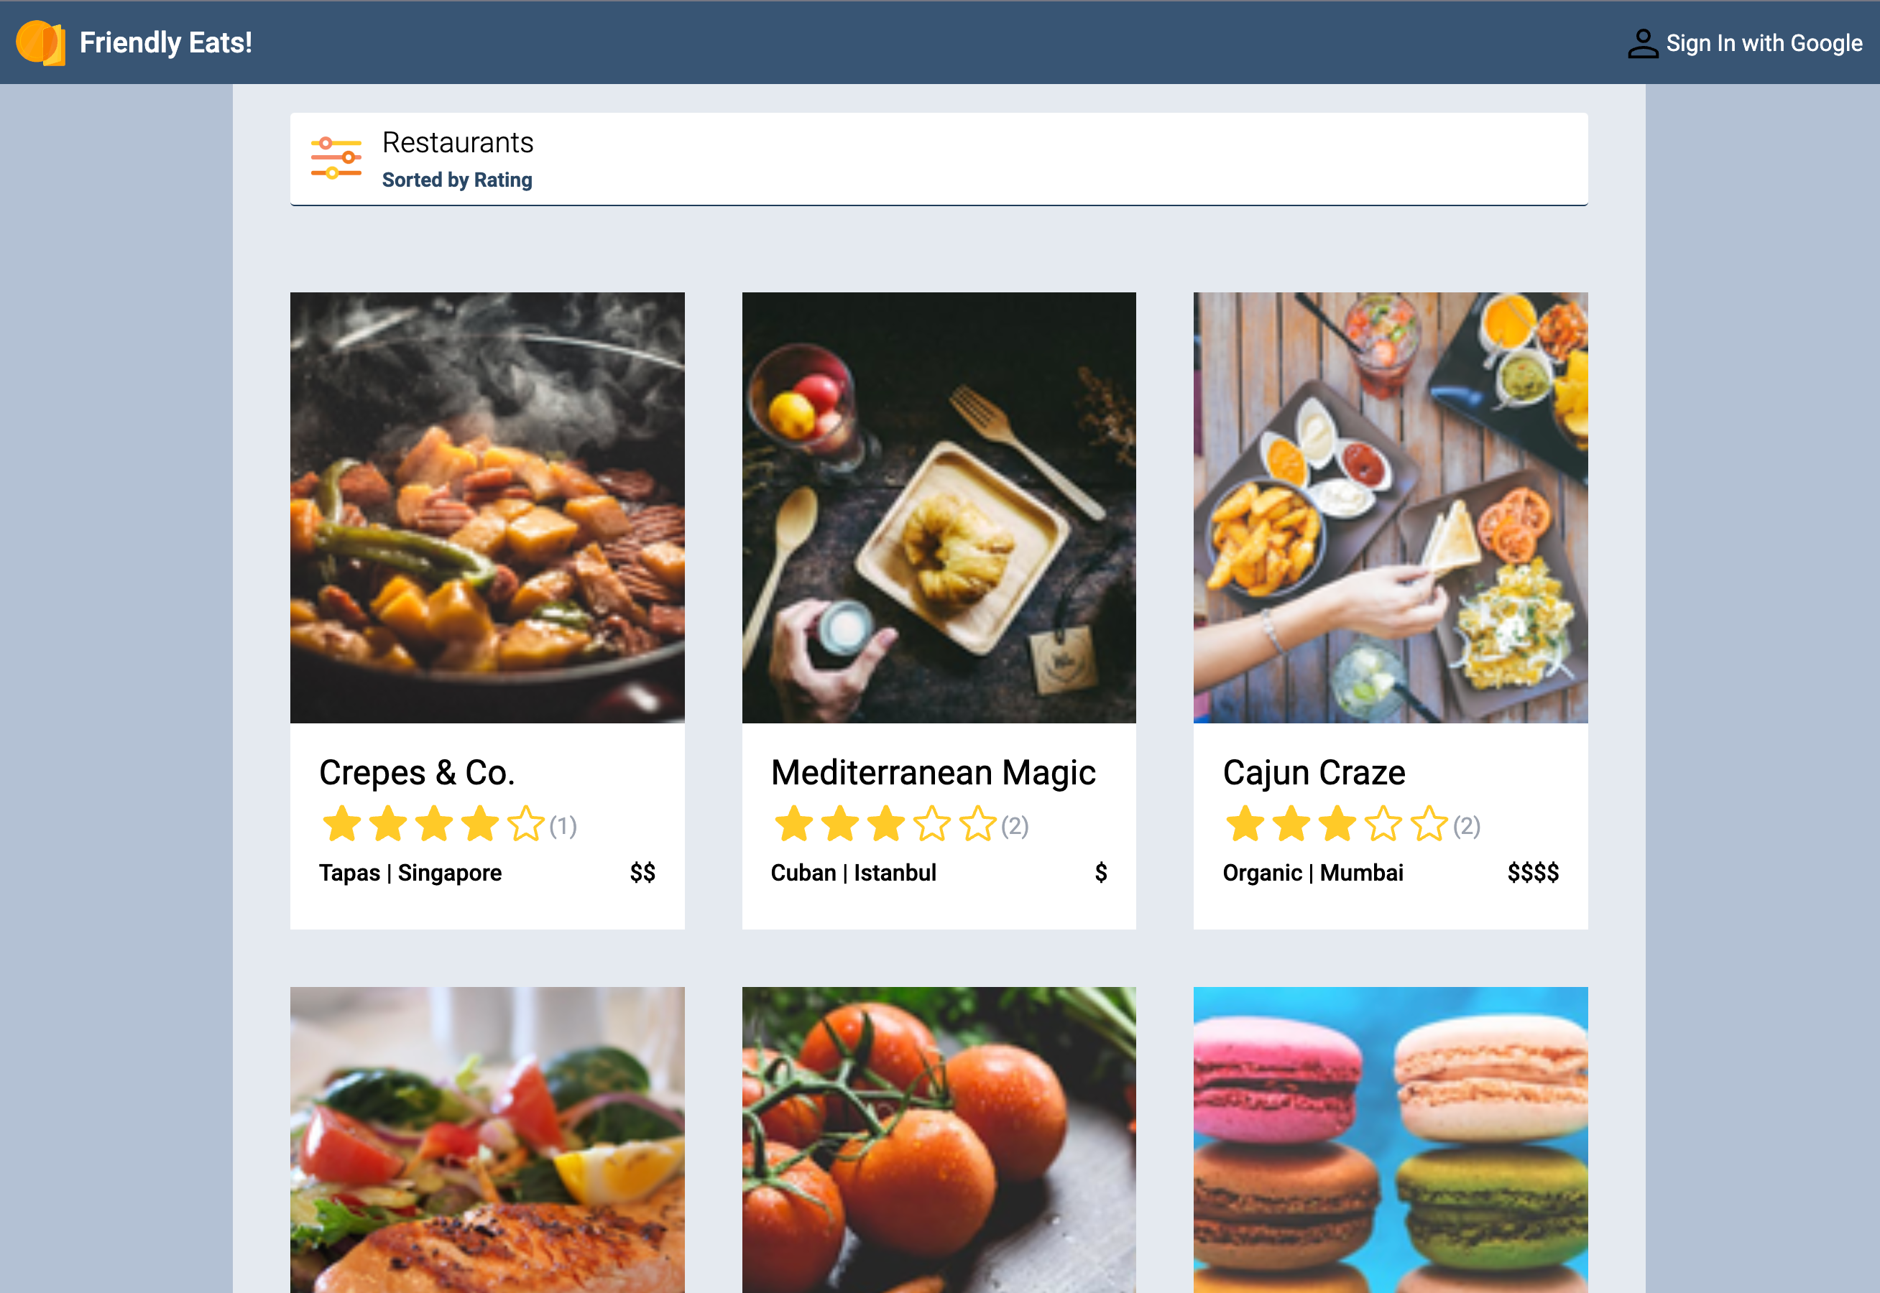Click the fifth empty star on Cajun Craze
This screenshot has width=1880, height=1293.
point(1429,823)
